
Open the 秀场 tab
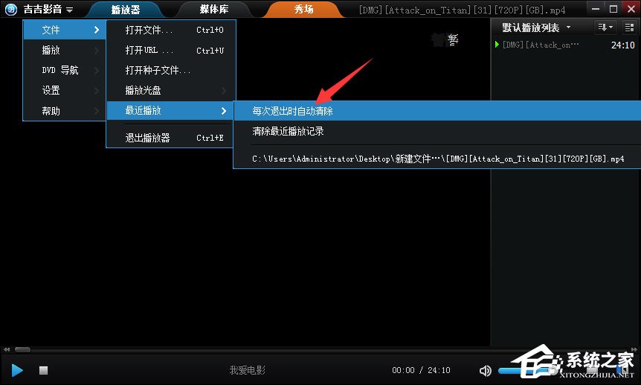click(x=303, y=10)
